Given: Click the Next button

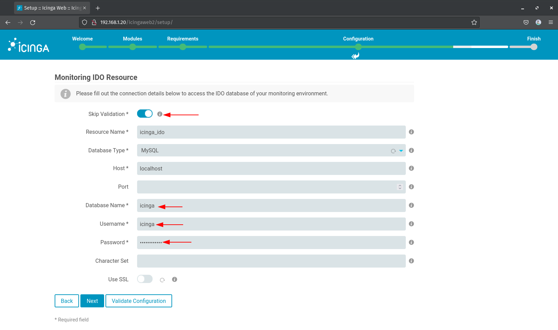Looking at the screenshot, I should [x=92, y=301].
